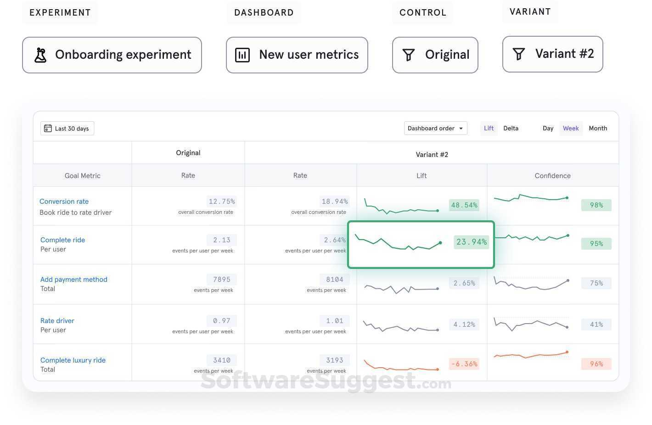The height and width of the screenshot is (425, 652).
Task: Select the Week granularity tab
Action: [570, 128]
